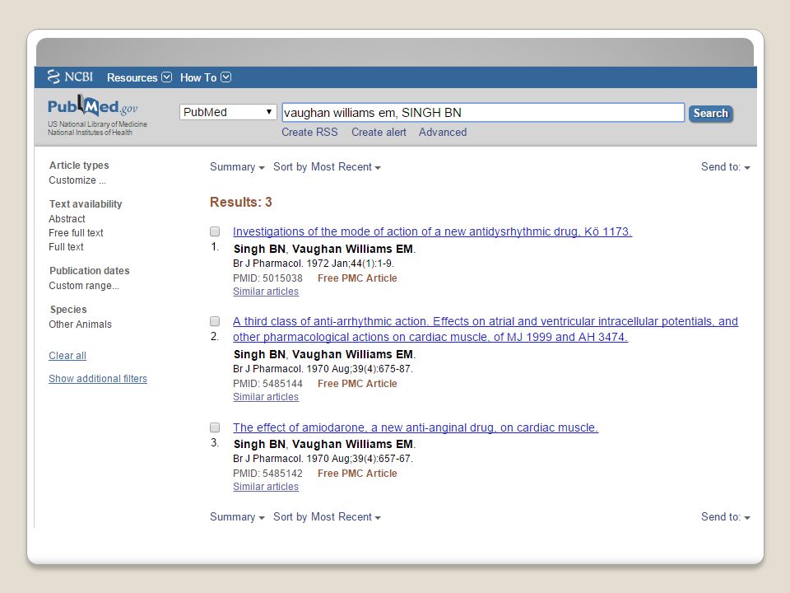Open the Resources menu

point(139,77)
